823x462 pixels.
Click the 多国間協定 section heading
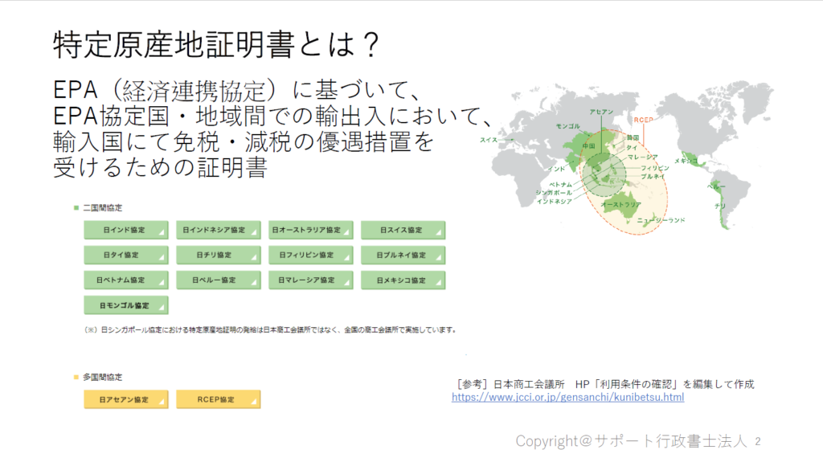(102, 377)
